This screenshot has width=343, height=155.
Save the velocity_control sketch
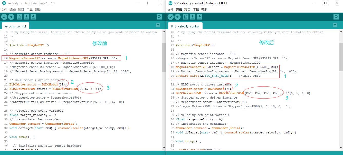click(x=33, y=16)
